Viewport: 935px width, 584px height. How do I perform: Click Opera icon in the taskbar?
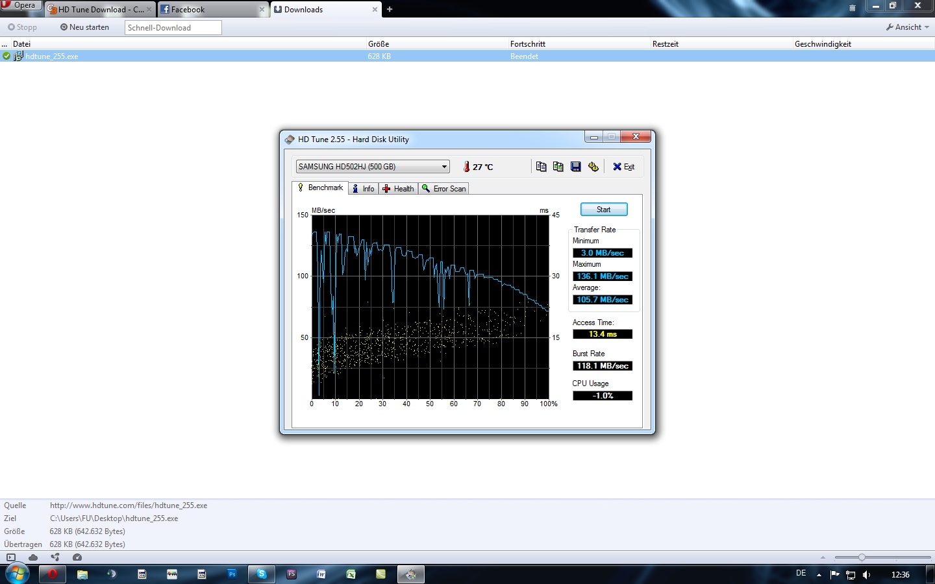(53, 574)
